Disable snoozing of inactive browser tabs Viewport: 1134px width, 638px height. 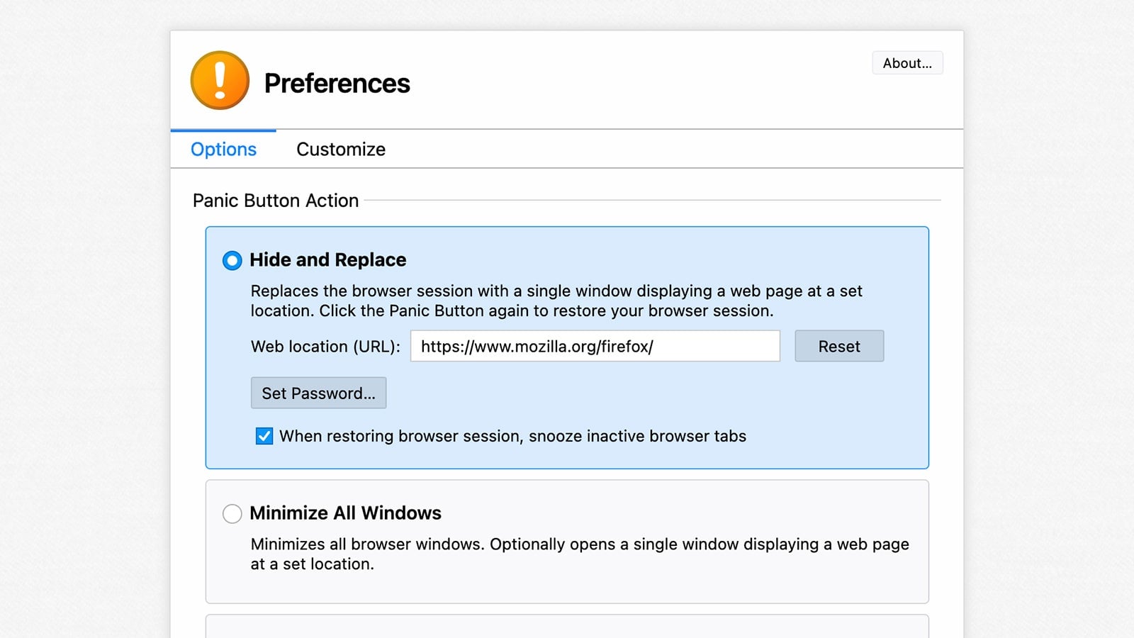pos(263,436)
